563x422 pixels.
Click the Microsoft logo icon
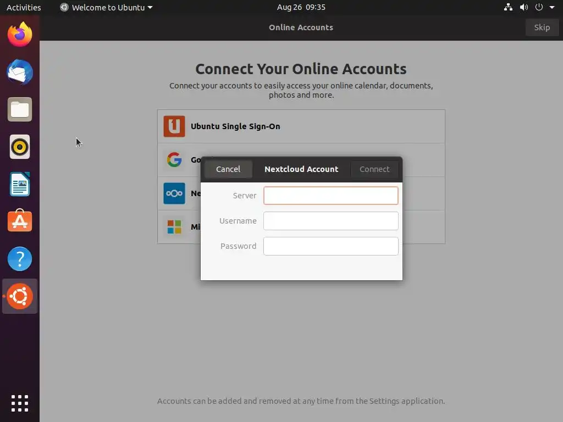coord(174,227)
